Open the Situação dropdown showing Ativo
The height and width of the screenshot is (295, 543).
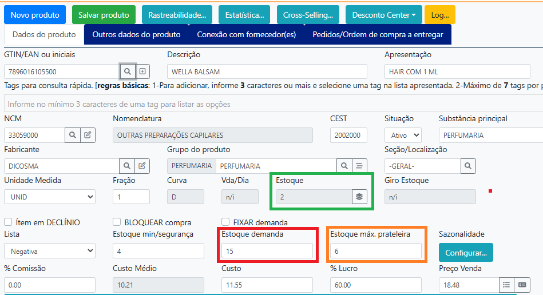click(x=403, y=135)
